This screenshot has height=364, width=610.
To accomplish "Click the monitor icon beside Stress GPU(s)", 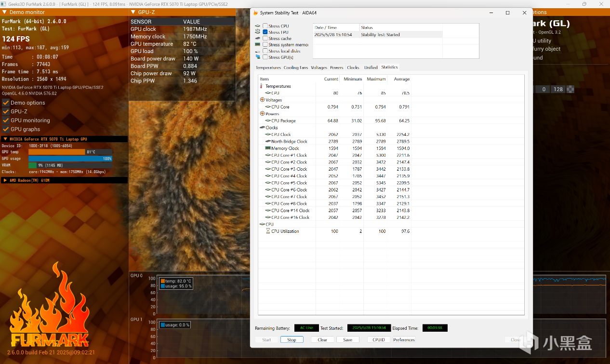I will (258, 57).
